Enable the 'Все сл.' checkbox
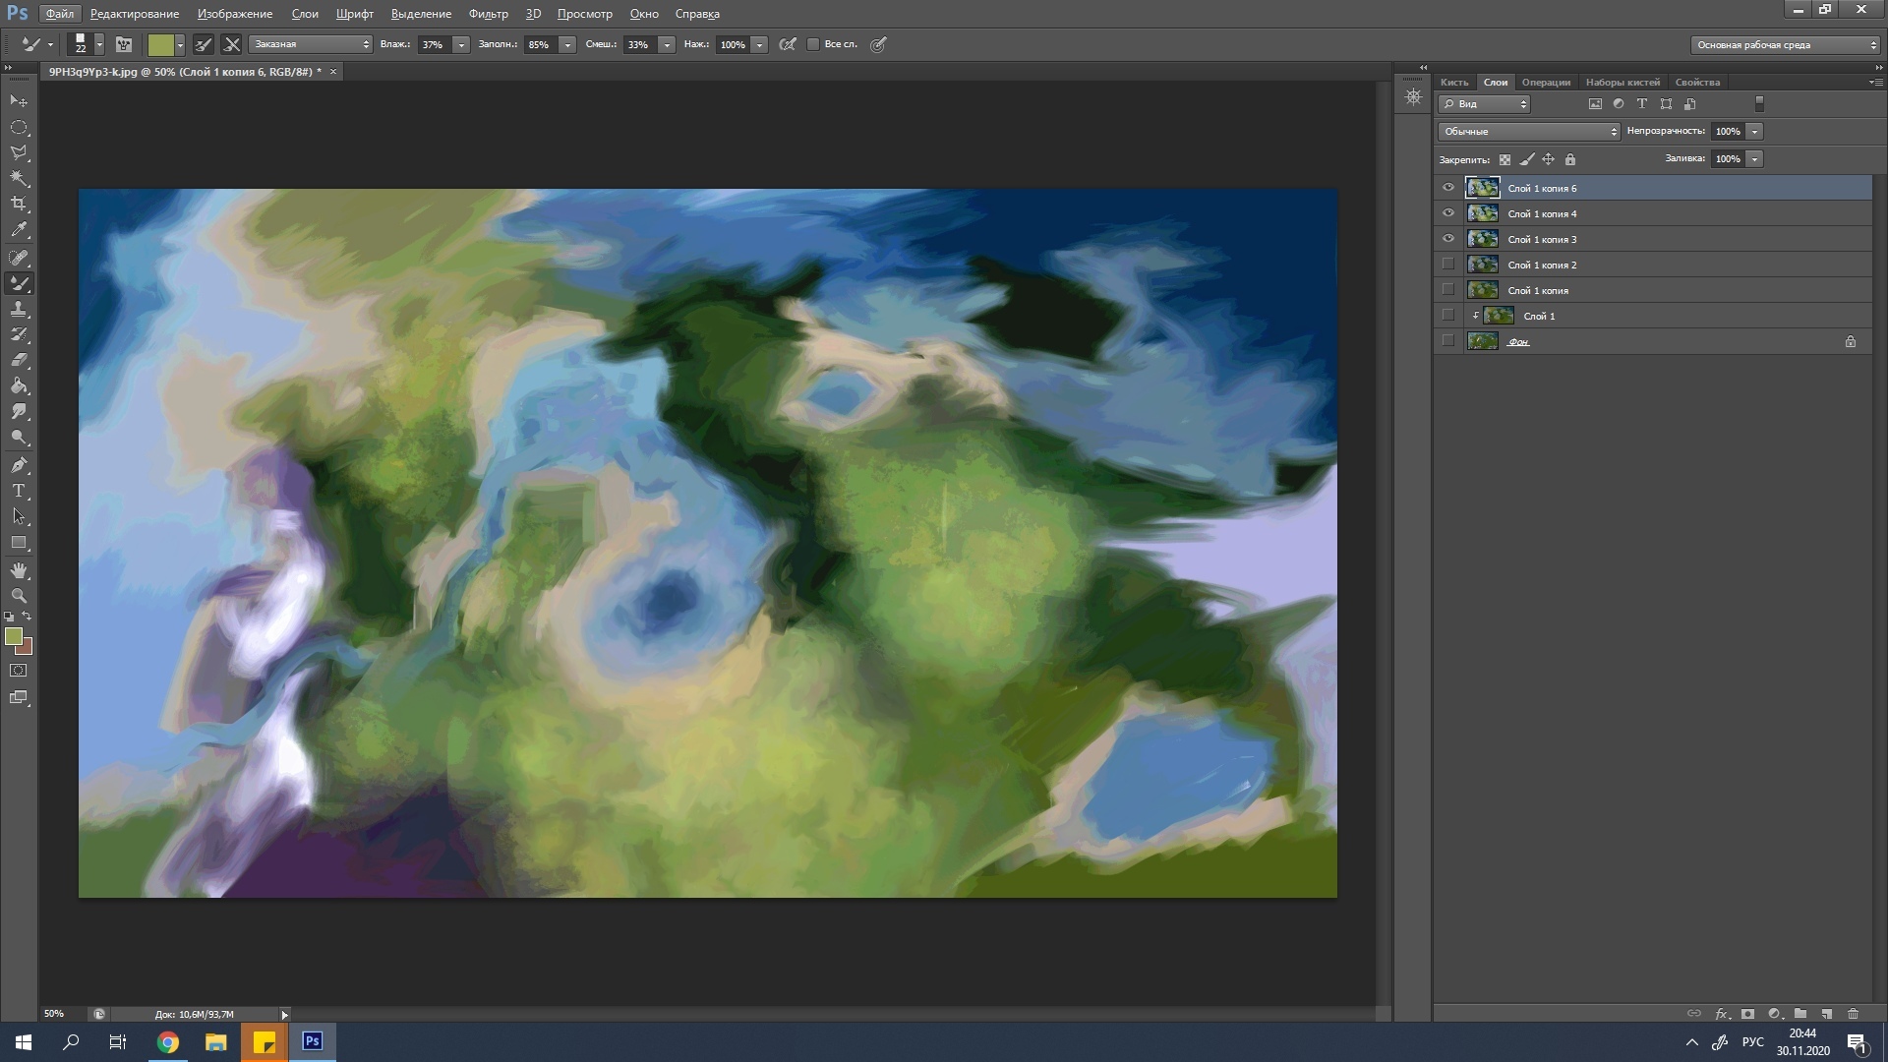The image size is (1888, 1062). pyautogui.click(x=813, y=44)
